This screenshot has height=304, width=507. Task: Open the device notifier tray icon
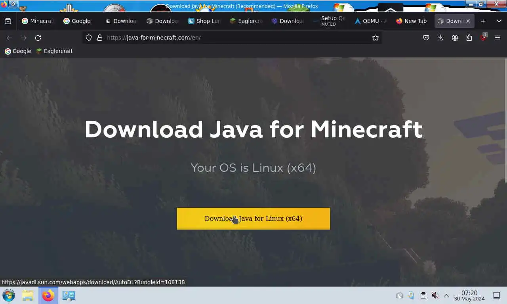click(411, 295)
